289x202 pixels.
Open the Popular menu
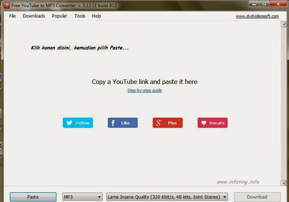(x=60, y=16)
